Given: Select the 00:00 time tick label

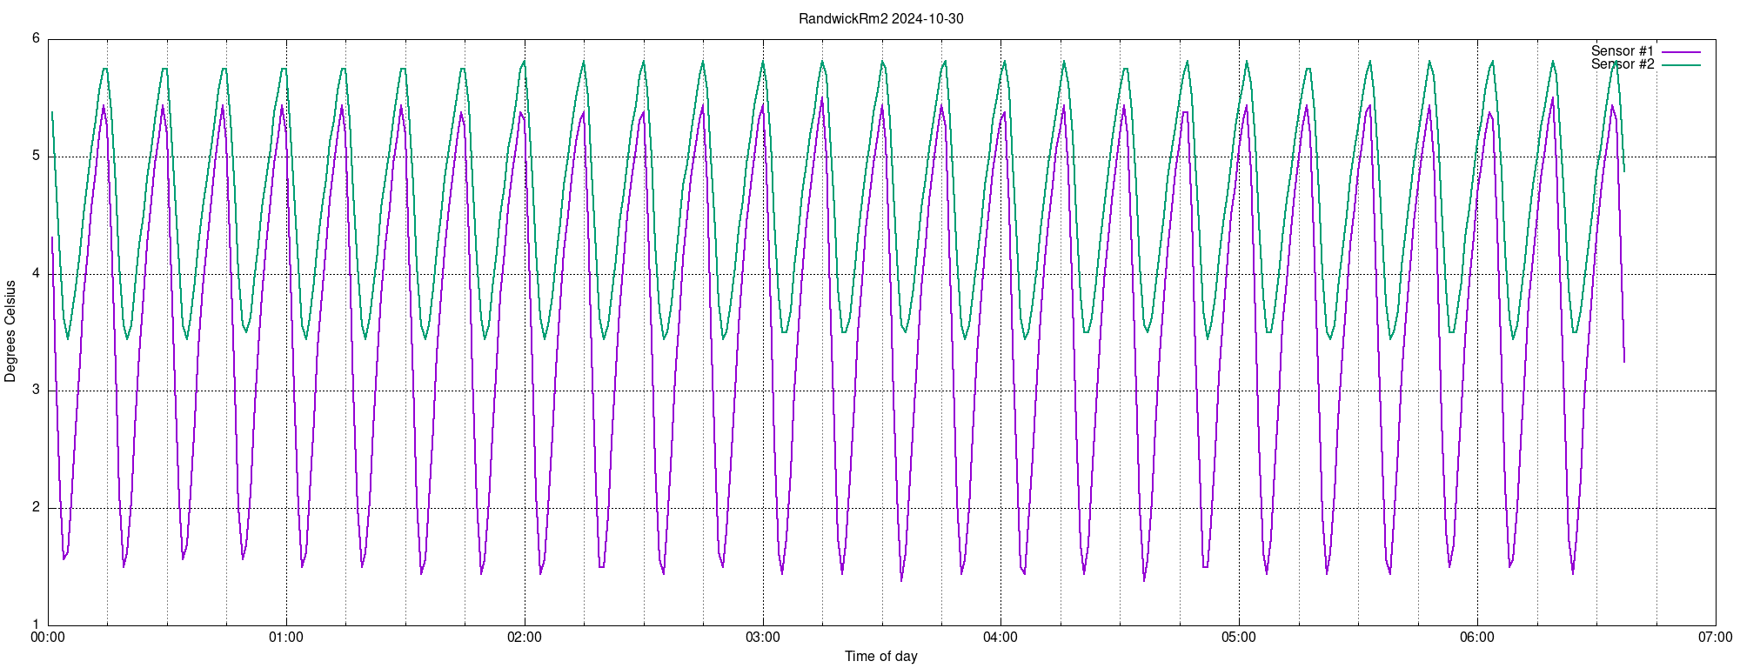Looking at the screenshot, I should (x=48, y=638).
